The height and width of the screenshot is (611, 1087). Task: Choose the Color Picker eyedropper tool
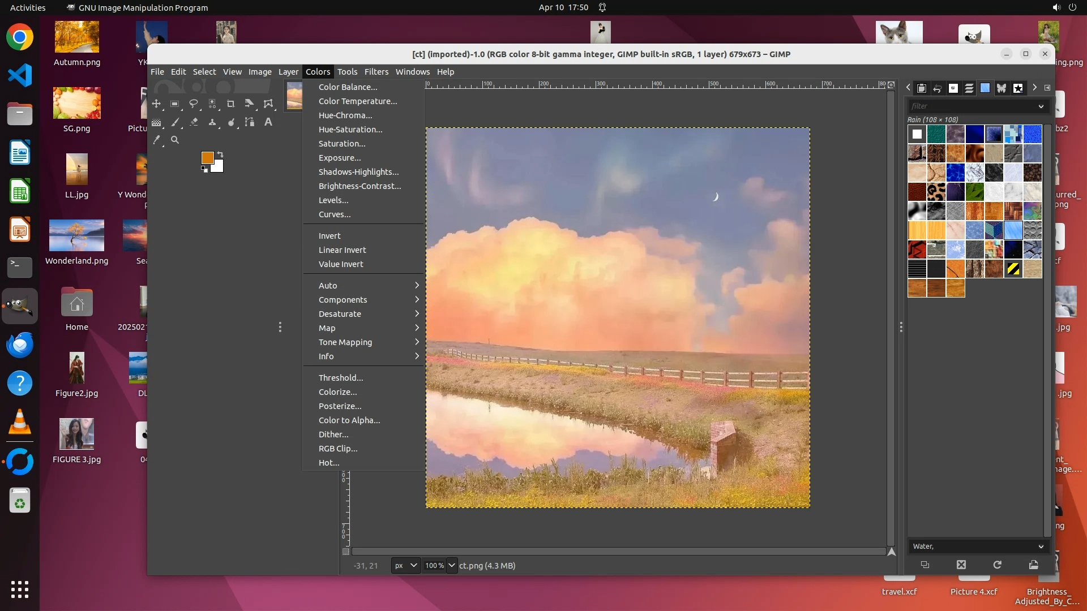(157, 140)
